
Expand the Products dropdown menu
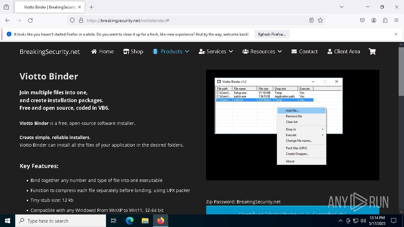171,51
